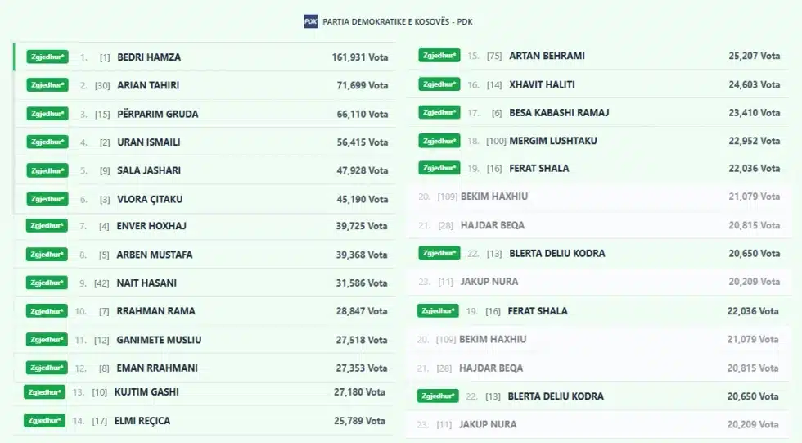Open Eman Rrahmani's candidate entry
This screenshot has height=443, width=802.
[x=158, y=368]
